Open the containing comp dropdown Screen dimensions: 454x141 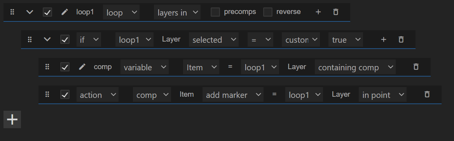pos(355,67)
